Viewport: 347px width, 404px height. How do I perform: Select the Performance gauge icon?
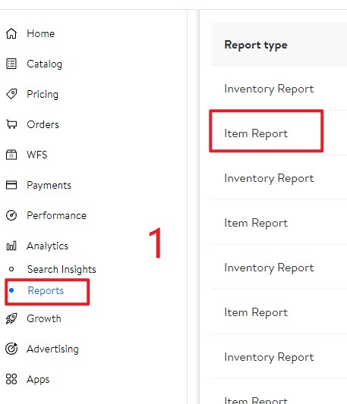[11, 215]
